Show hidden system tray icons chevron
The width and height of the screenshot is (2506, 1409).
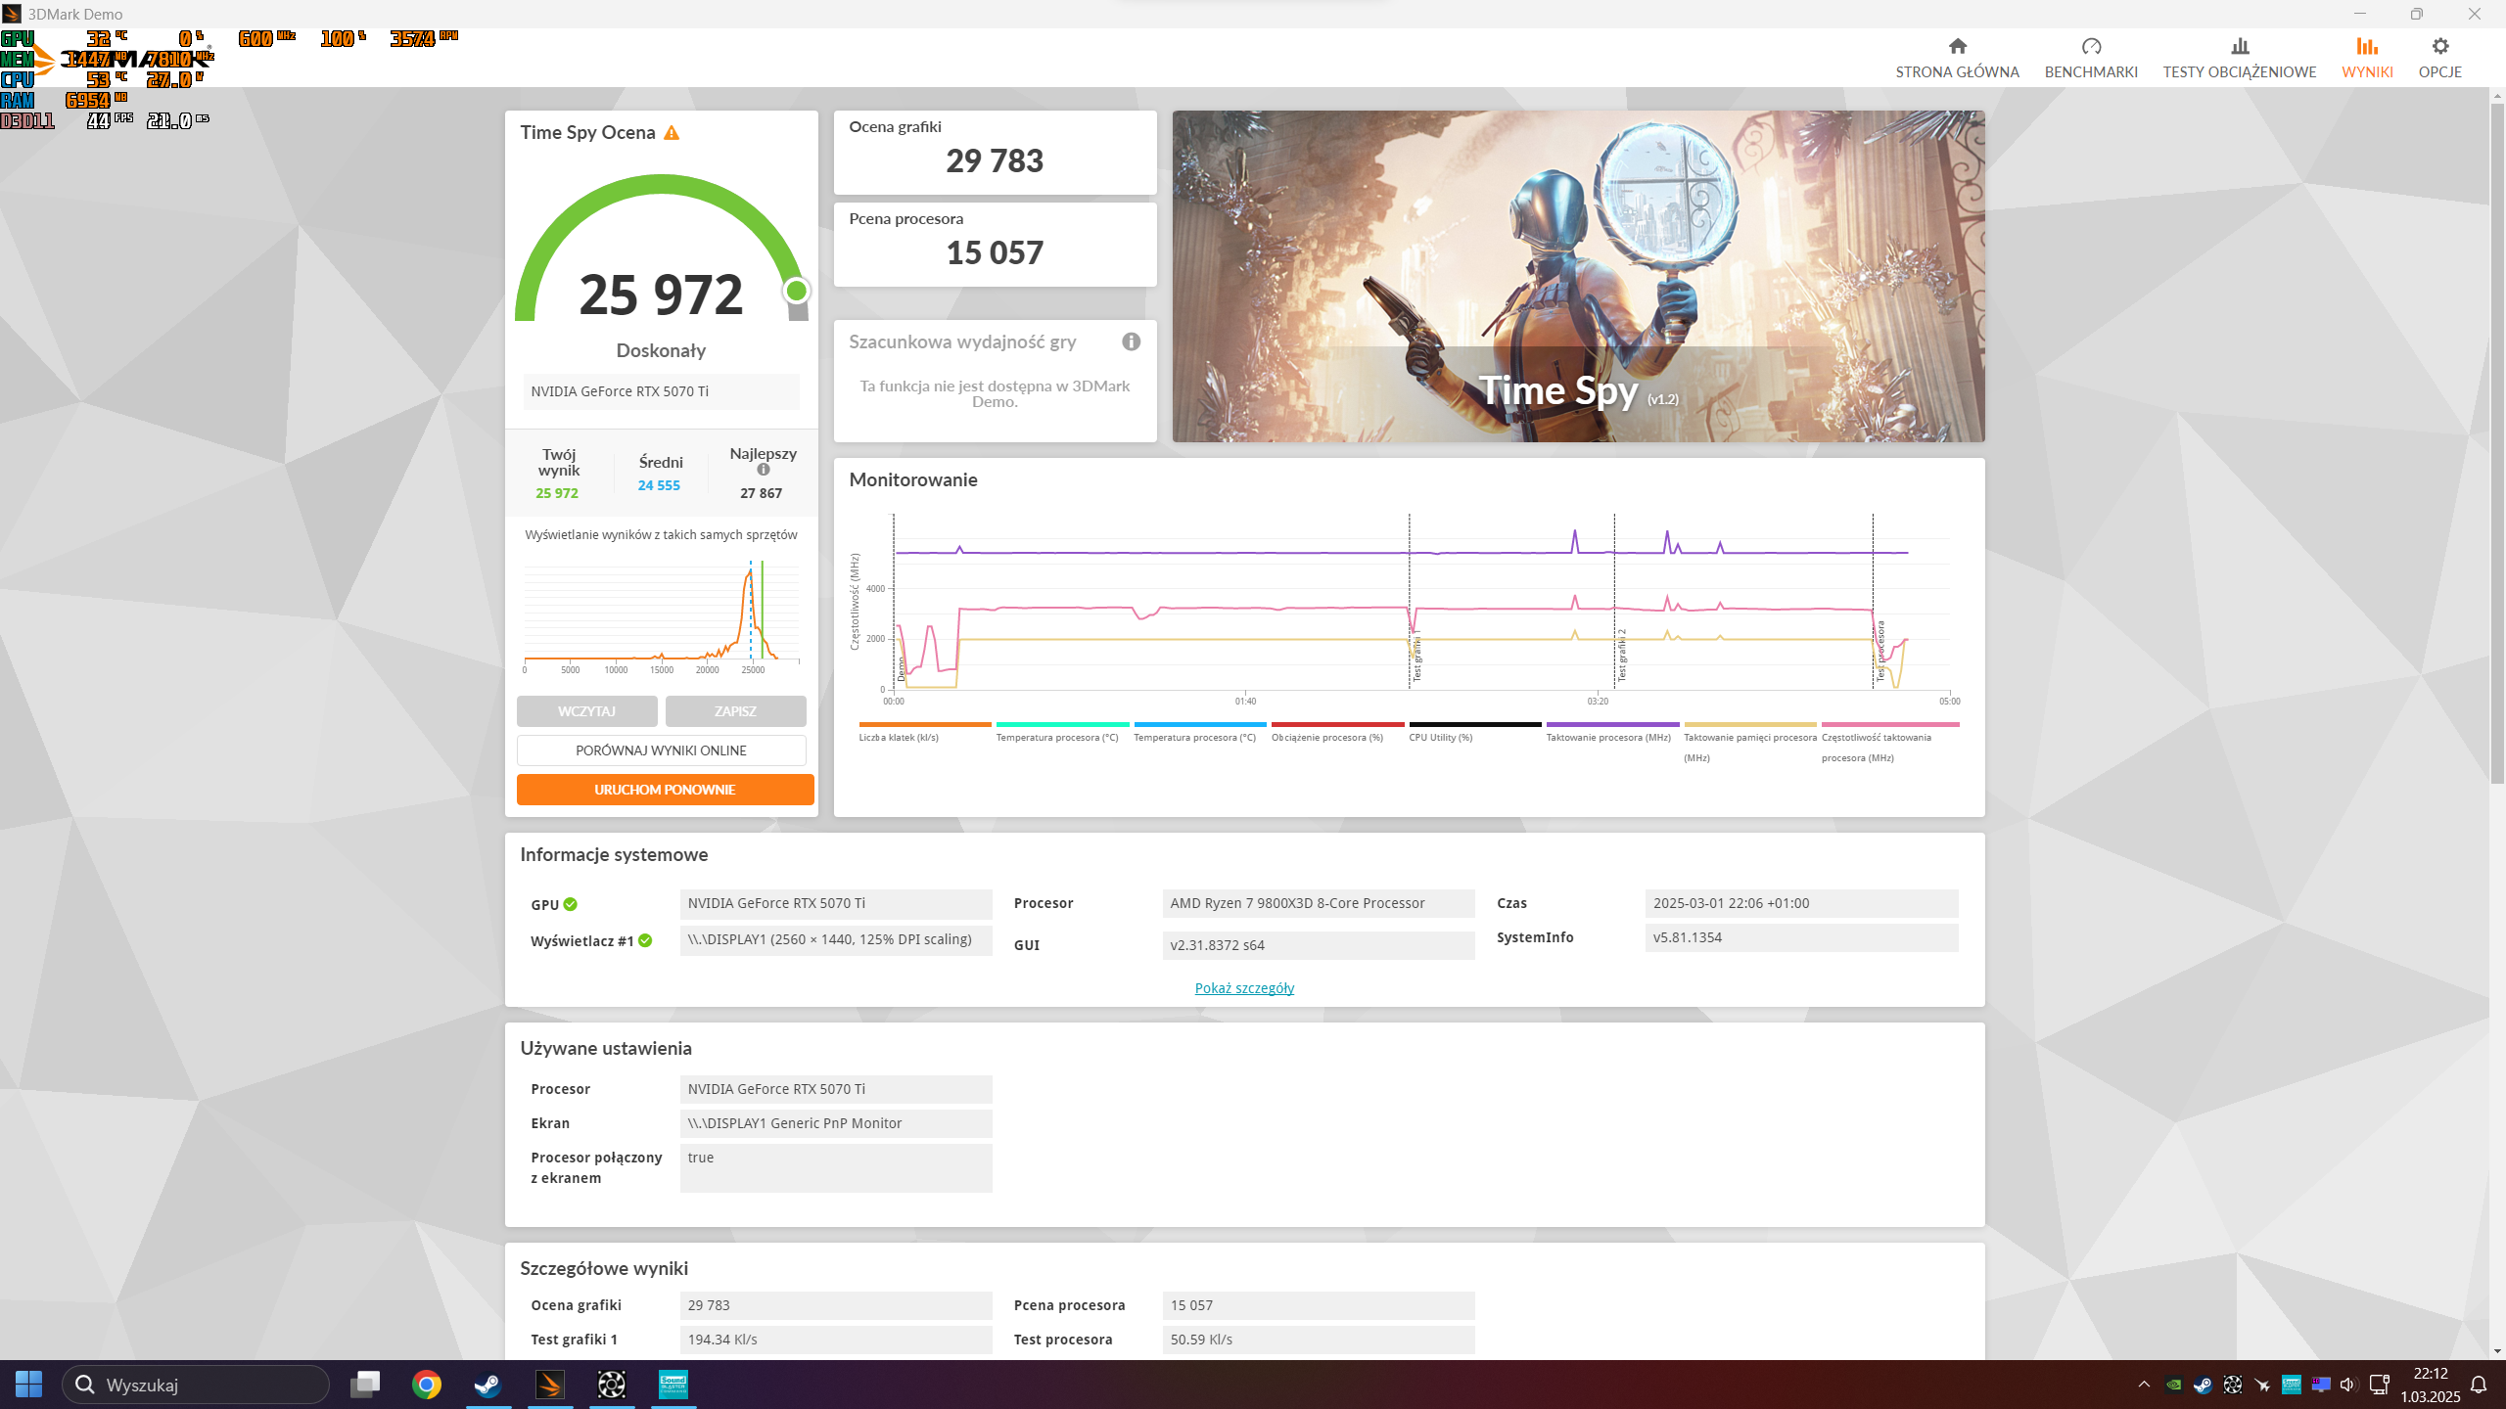[x=2144, y=1385]
